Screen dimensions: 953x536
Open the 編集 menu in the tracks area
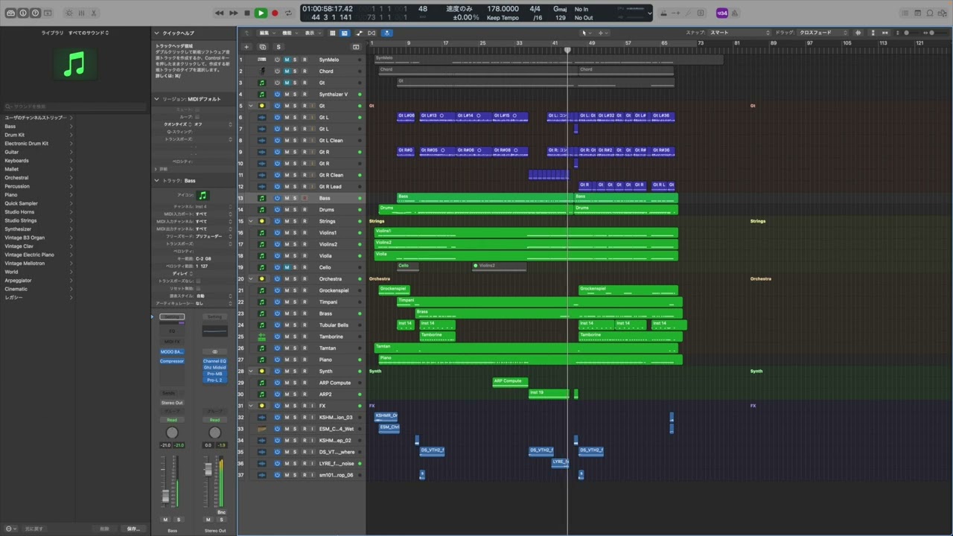click(265, 33)
